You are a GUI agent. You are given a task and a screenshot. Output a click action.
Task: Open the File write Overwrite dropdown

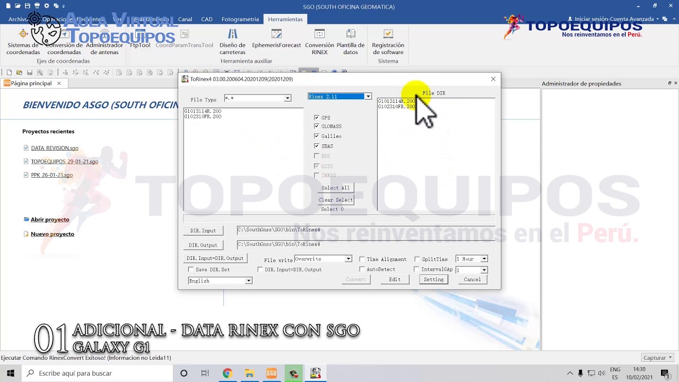click(x=348, y=259)
